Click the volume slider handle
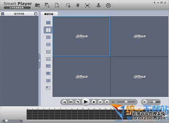The image size is (169, 123). 154,102
